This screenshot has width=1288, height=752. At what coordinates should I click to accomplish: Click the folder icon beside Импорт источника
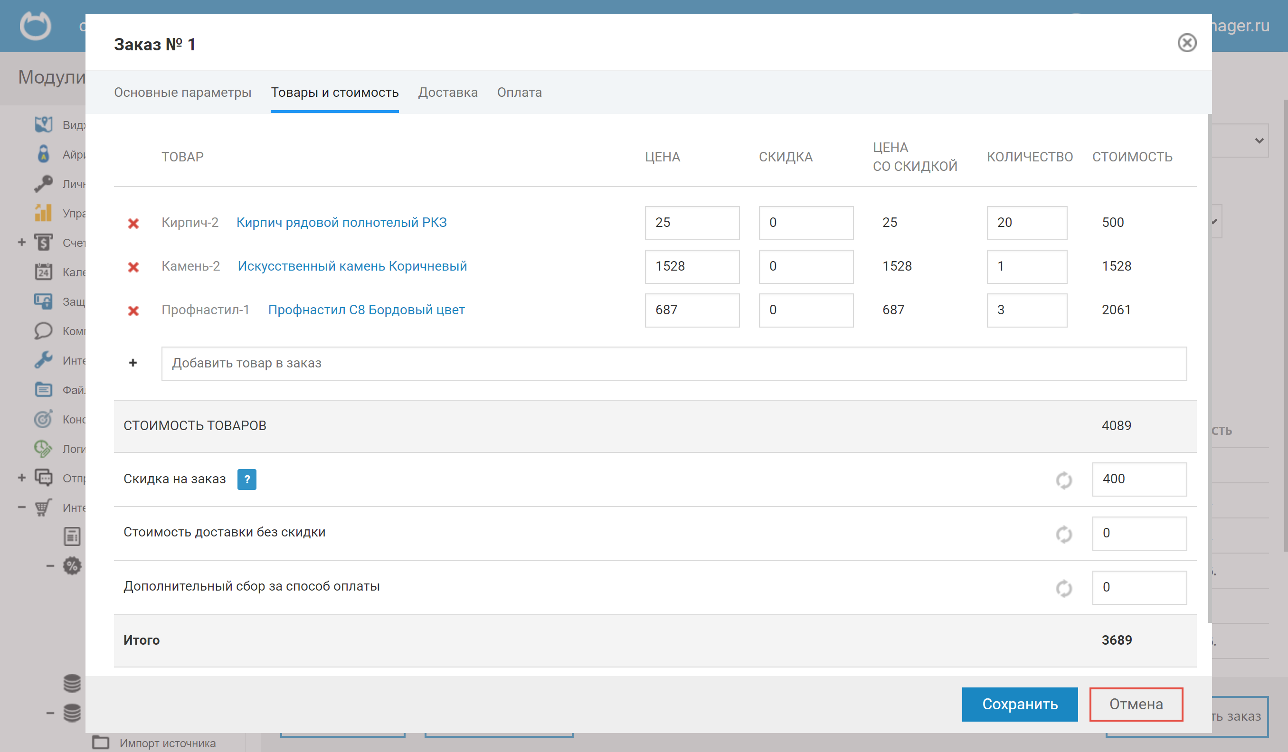click(101, 743)
